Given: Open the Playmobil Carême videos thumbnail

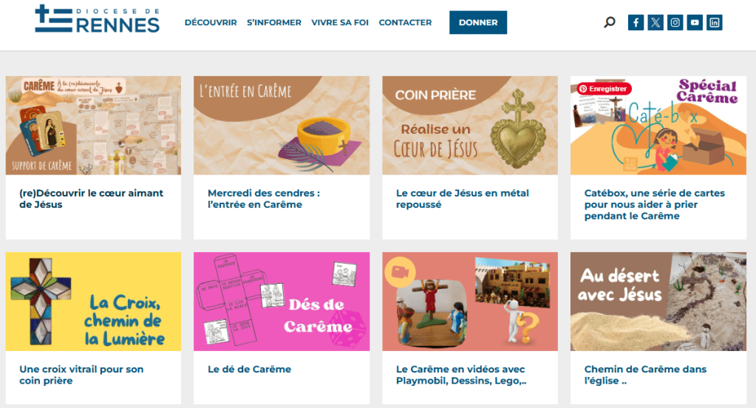Looking at the screenshot, I should tap(470, 302).
